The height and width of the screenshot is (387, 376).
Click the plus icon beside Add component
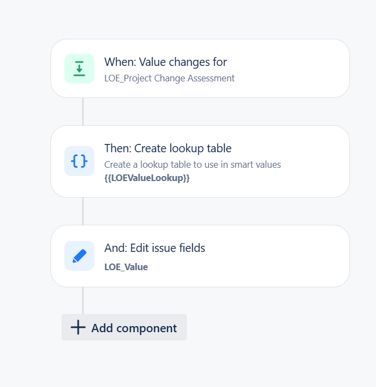[78, 327]
